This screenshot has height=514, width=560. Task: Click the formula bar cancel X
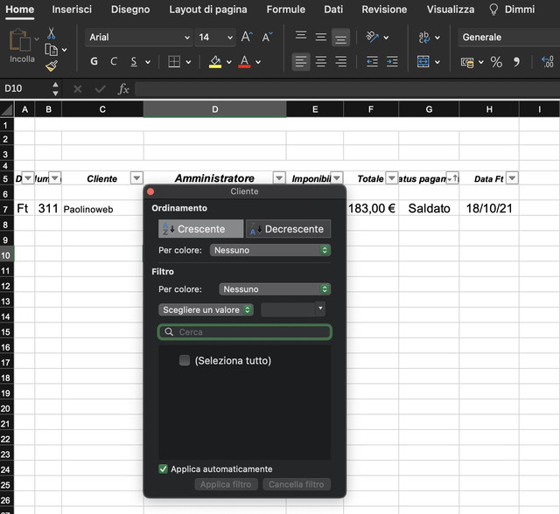(x=78, y=88)
